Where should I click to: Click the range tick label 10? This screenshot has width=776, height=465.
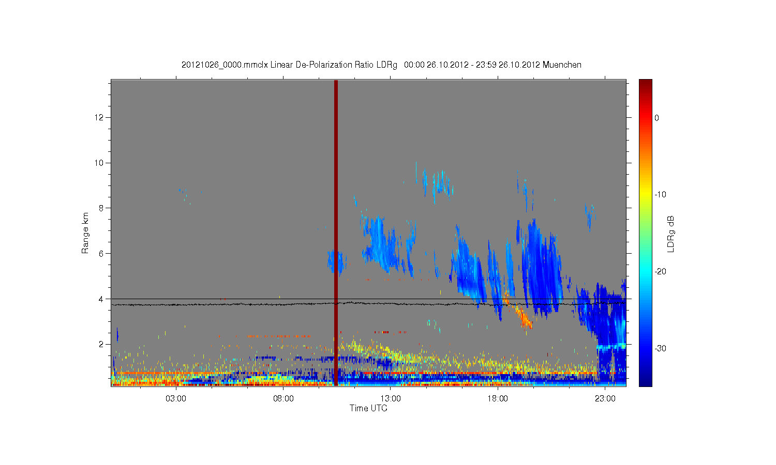tap(100, 163)
